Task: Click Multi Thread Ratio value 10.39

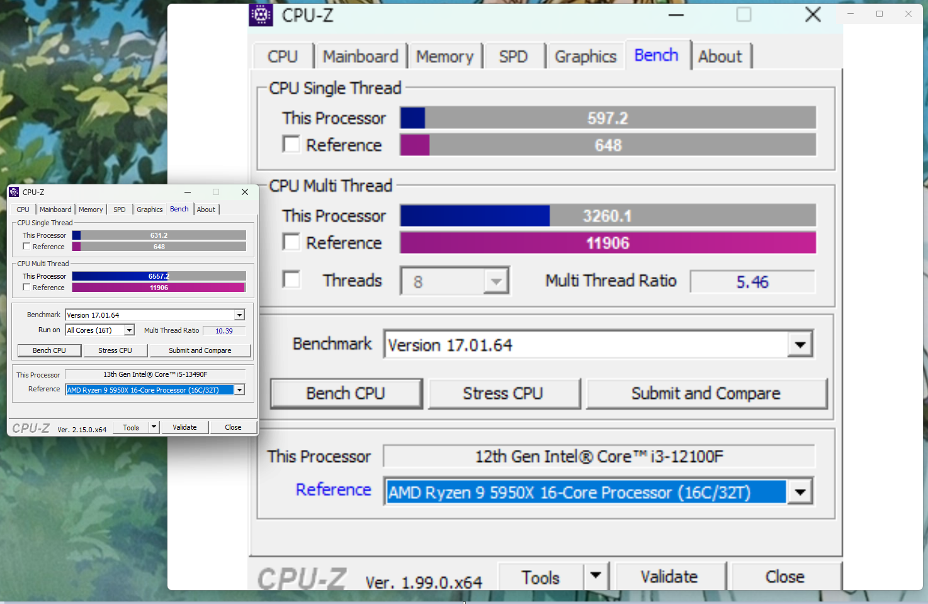Action: [x=224, y=330]
